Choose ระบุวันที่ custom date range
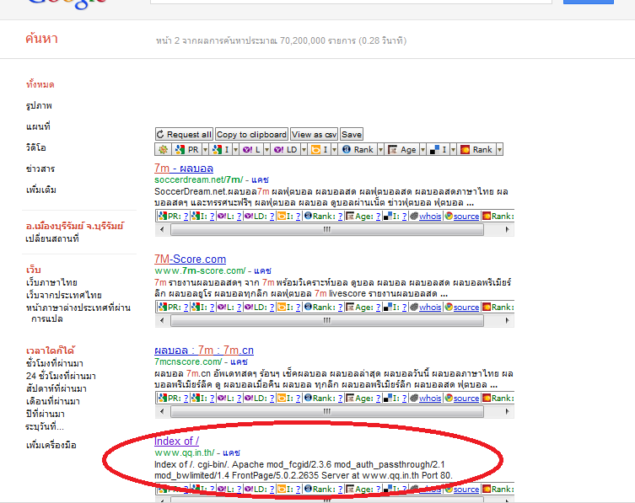Viewport: 635px width, 503px height. (45, 427)
